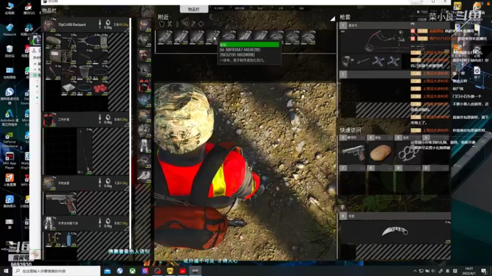Select the bow sight ring attachment

(x=347, y=61)
